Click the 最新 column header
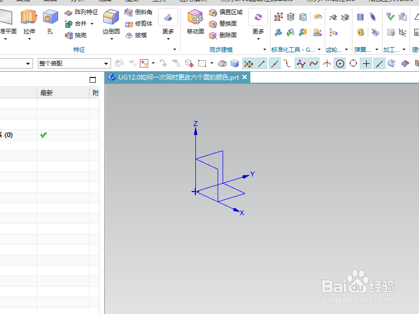419x314 pixels. click(x=63, y=93)
